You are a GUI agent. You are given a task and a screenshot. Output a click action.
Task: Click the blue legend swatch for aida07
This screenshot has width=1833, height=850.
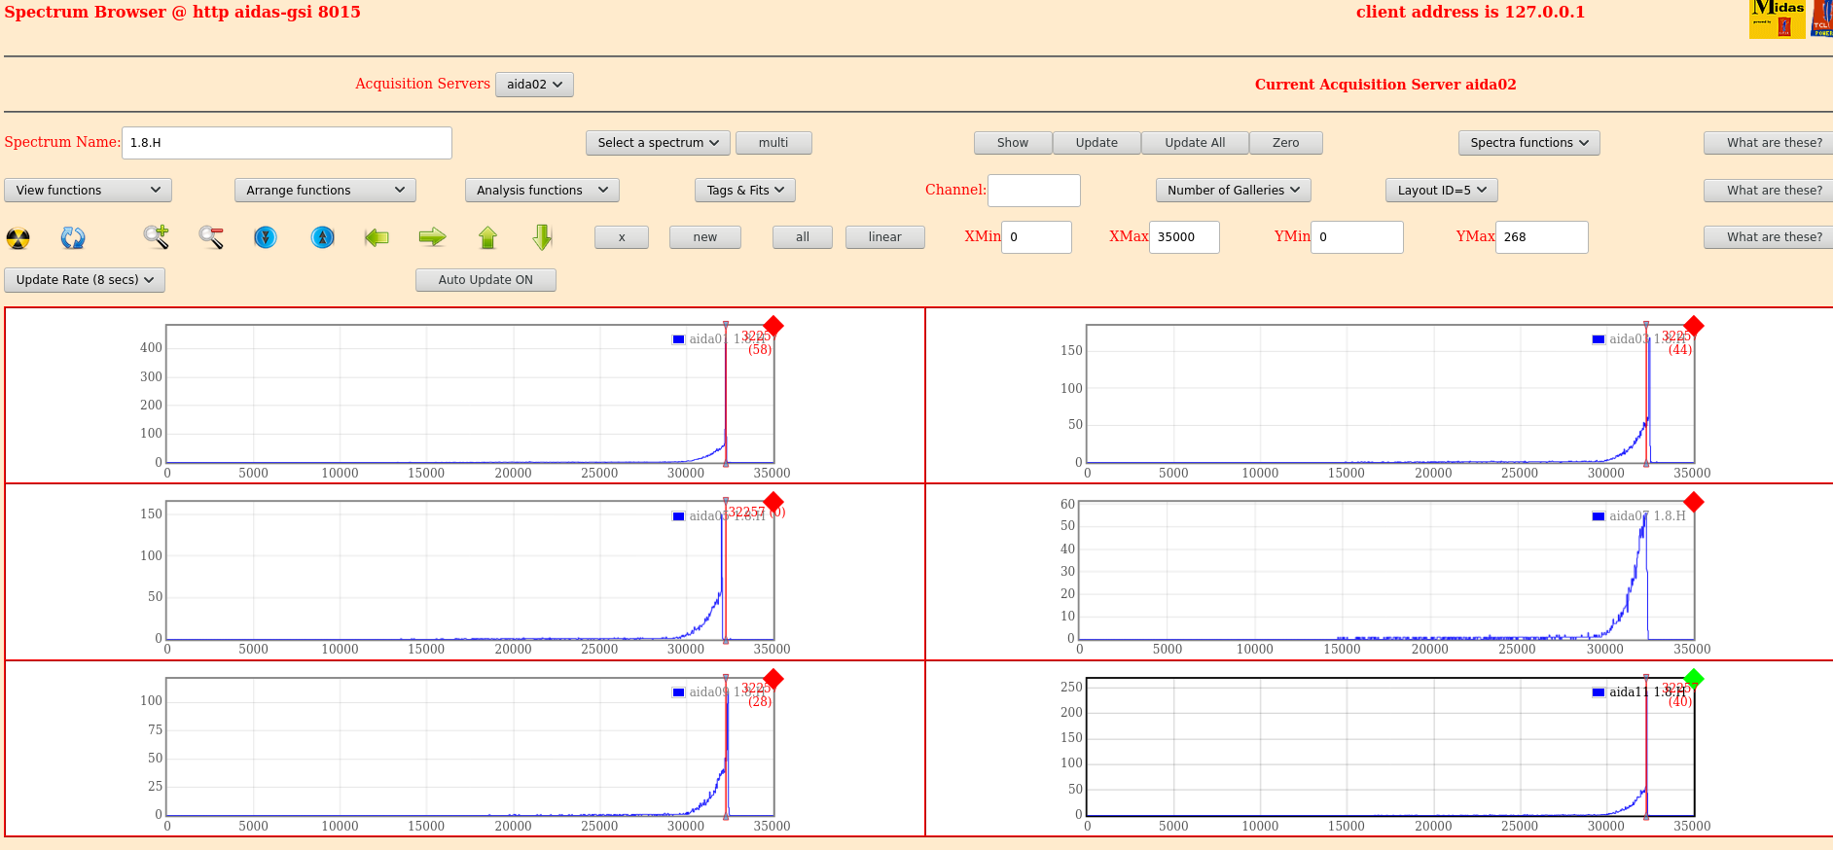click(x=1598, y=516)
